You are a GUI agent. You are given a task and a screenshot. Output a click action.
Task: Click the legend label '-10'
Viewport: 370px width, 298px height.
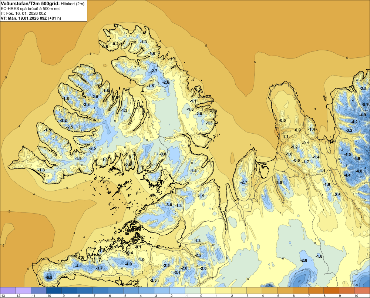click(49, 296)
